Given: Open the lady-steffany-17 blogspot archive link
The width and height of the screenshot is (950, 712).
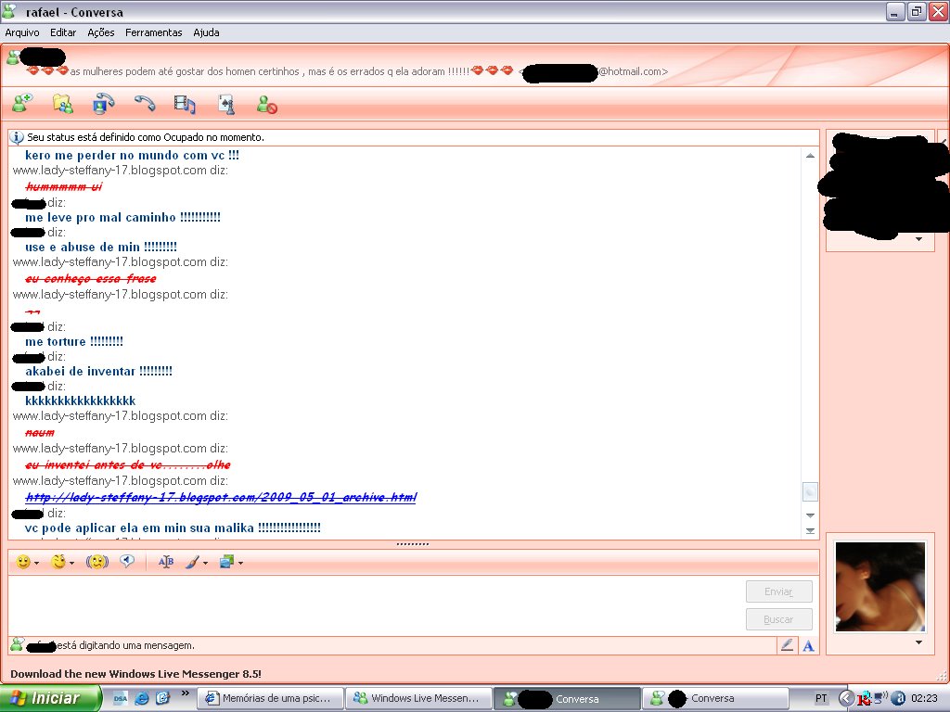Looking at the screenshot, I should (221, 497).
